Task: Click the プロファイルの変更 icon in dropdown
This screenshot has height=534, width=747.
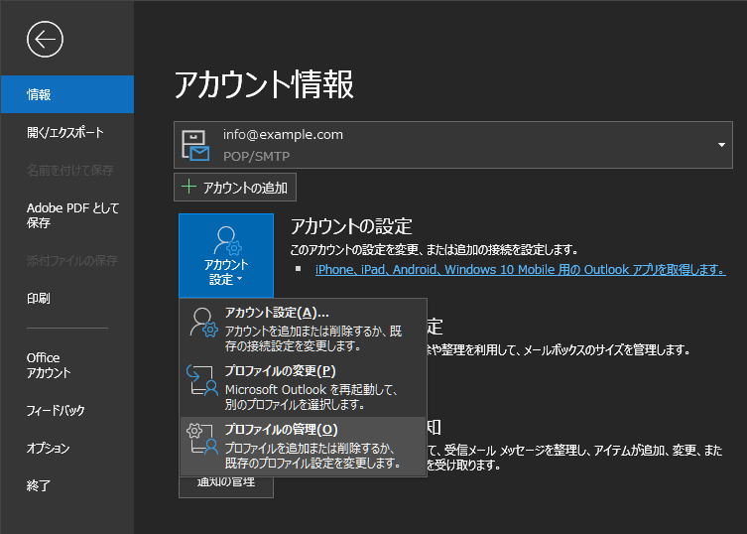Action: [x=202, y=381]
